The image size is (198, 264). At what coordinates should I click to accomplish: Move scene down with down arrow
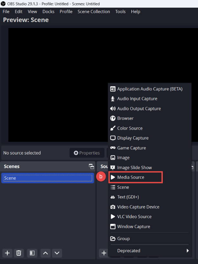tap(57, 253)
